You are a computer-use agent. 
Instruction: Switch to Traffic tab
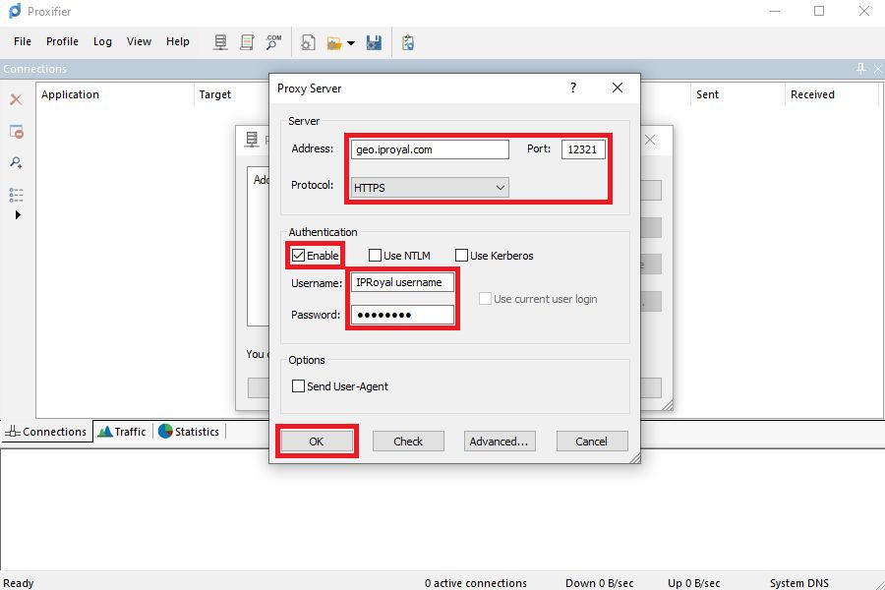[x=122, y=432]
